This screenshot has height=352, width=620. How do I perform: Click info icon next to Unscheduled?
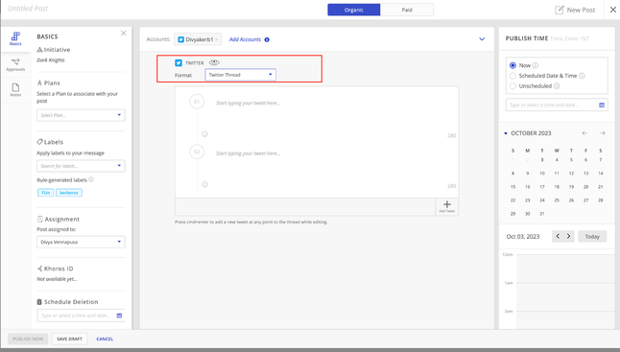(557, 86)
